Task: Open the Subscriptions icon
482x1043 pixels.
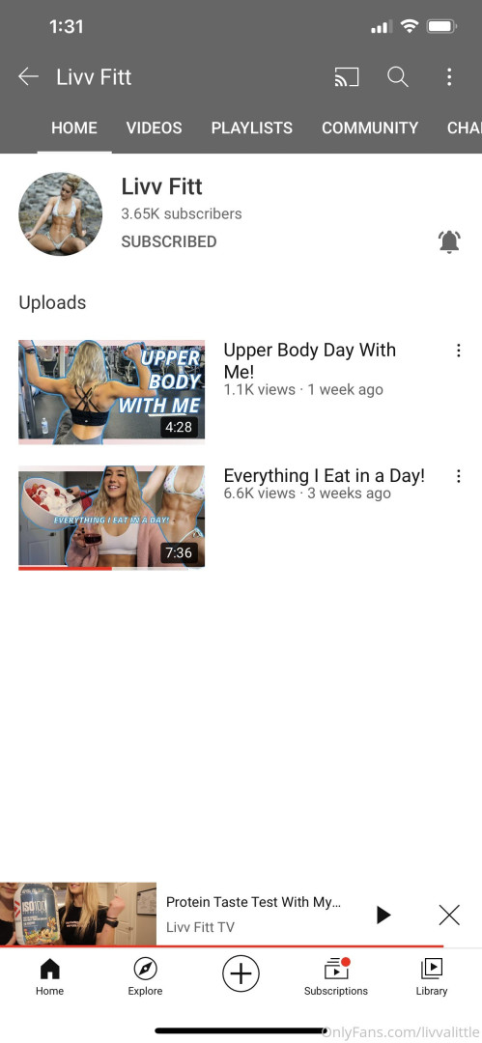Action: point(335,977)
